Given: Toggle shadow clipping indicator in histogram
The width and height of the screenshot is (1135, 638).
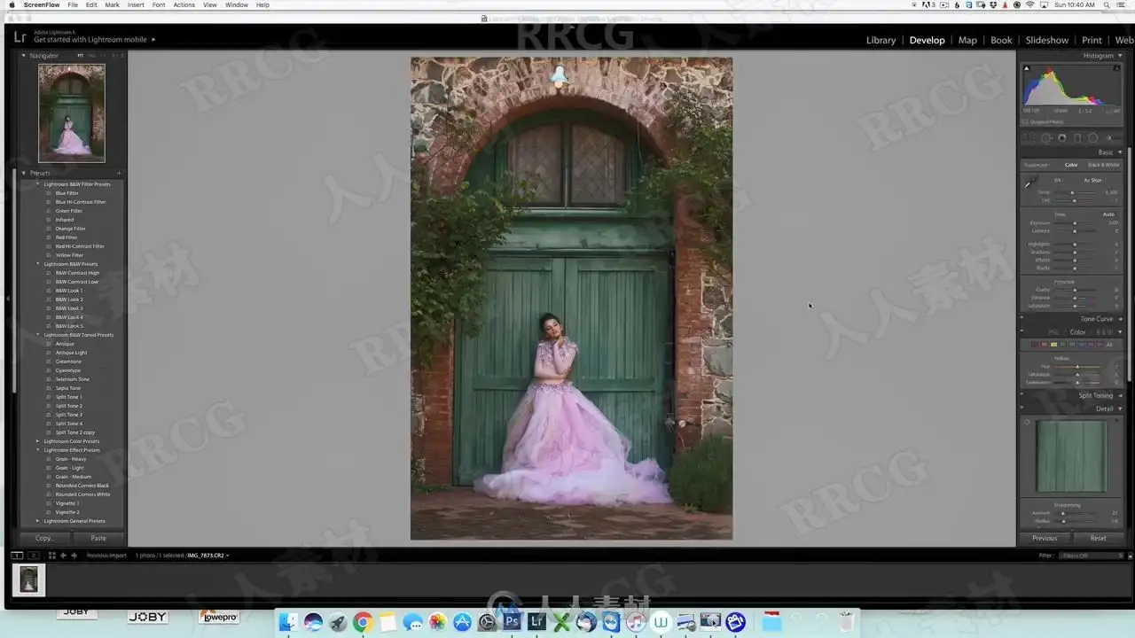Looking at the screenshot, I should (1027, 68).
